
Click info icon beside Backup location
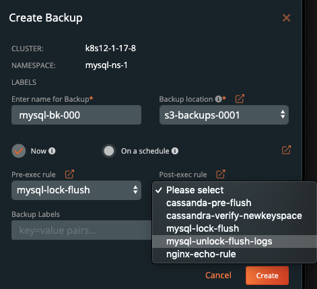pos(218,99)
